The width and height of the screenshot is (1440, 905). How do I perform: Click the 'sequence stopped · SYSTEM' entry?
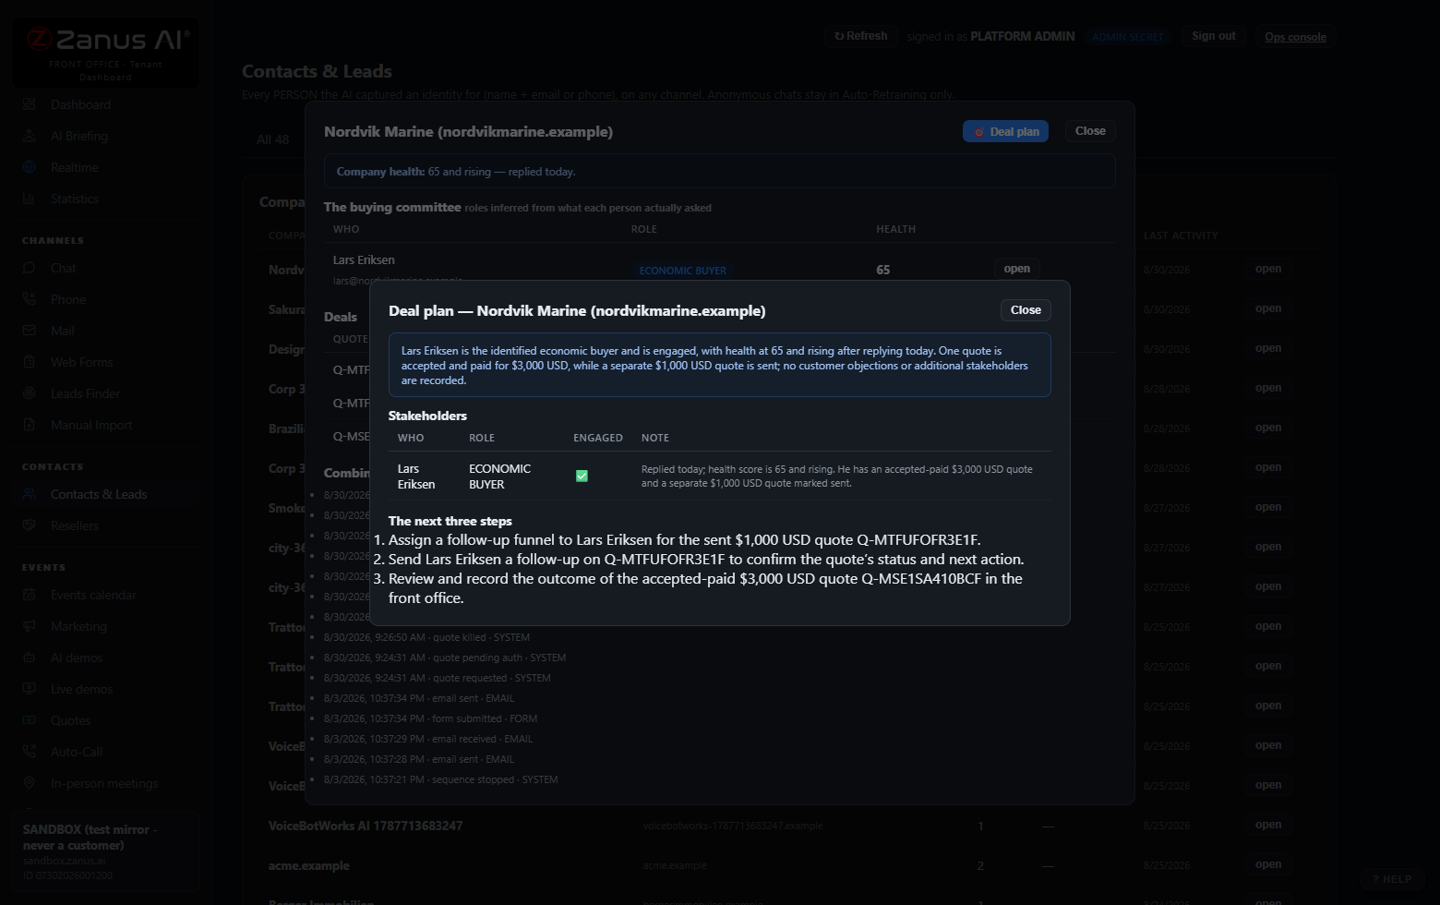(x=441, y=779)
